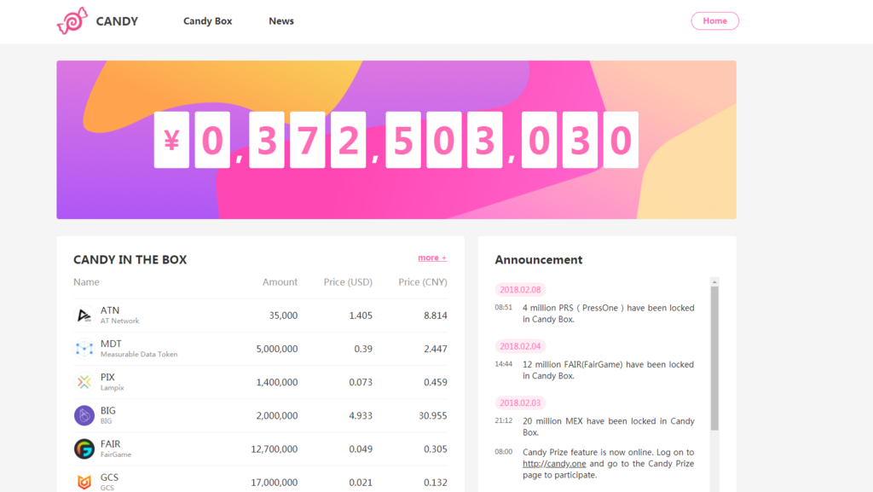
Task: Click the announcement scrollbar up arrow
Action: point(714,282)
